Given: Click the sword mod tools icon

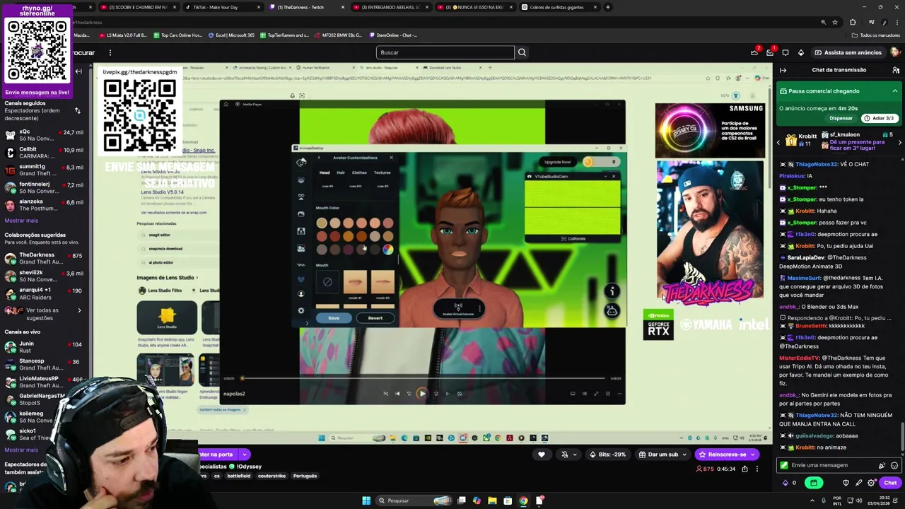Looking at the screenshot, I should [858, 483].
